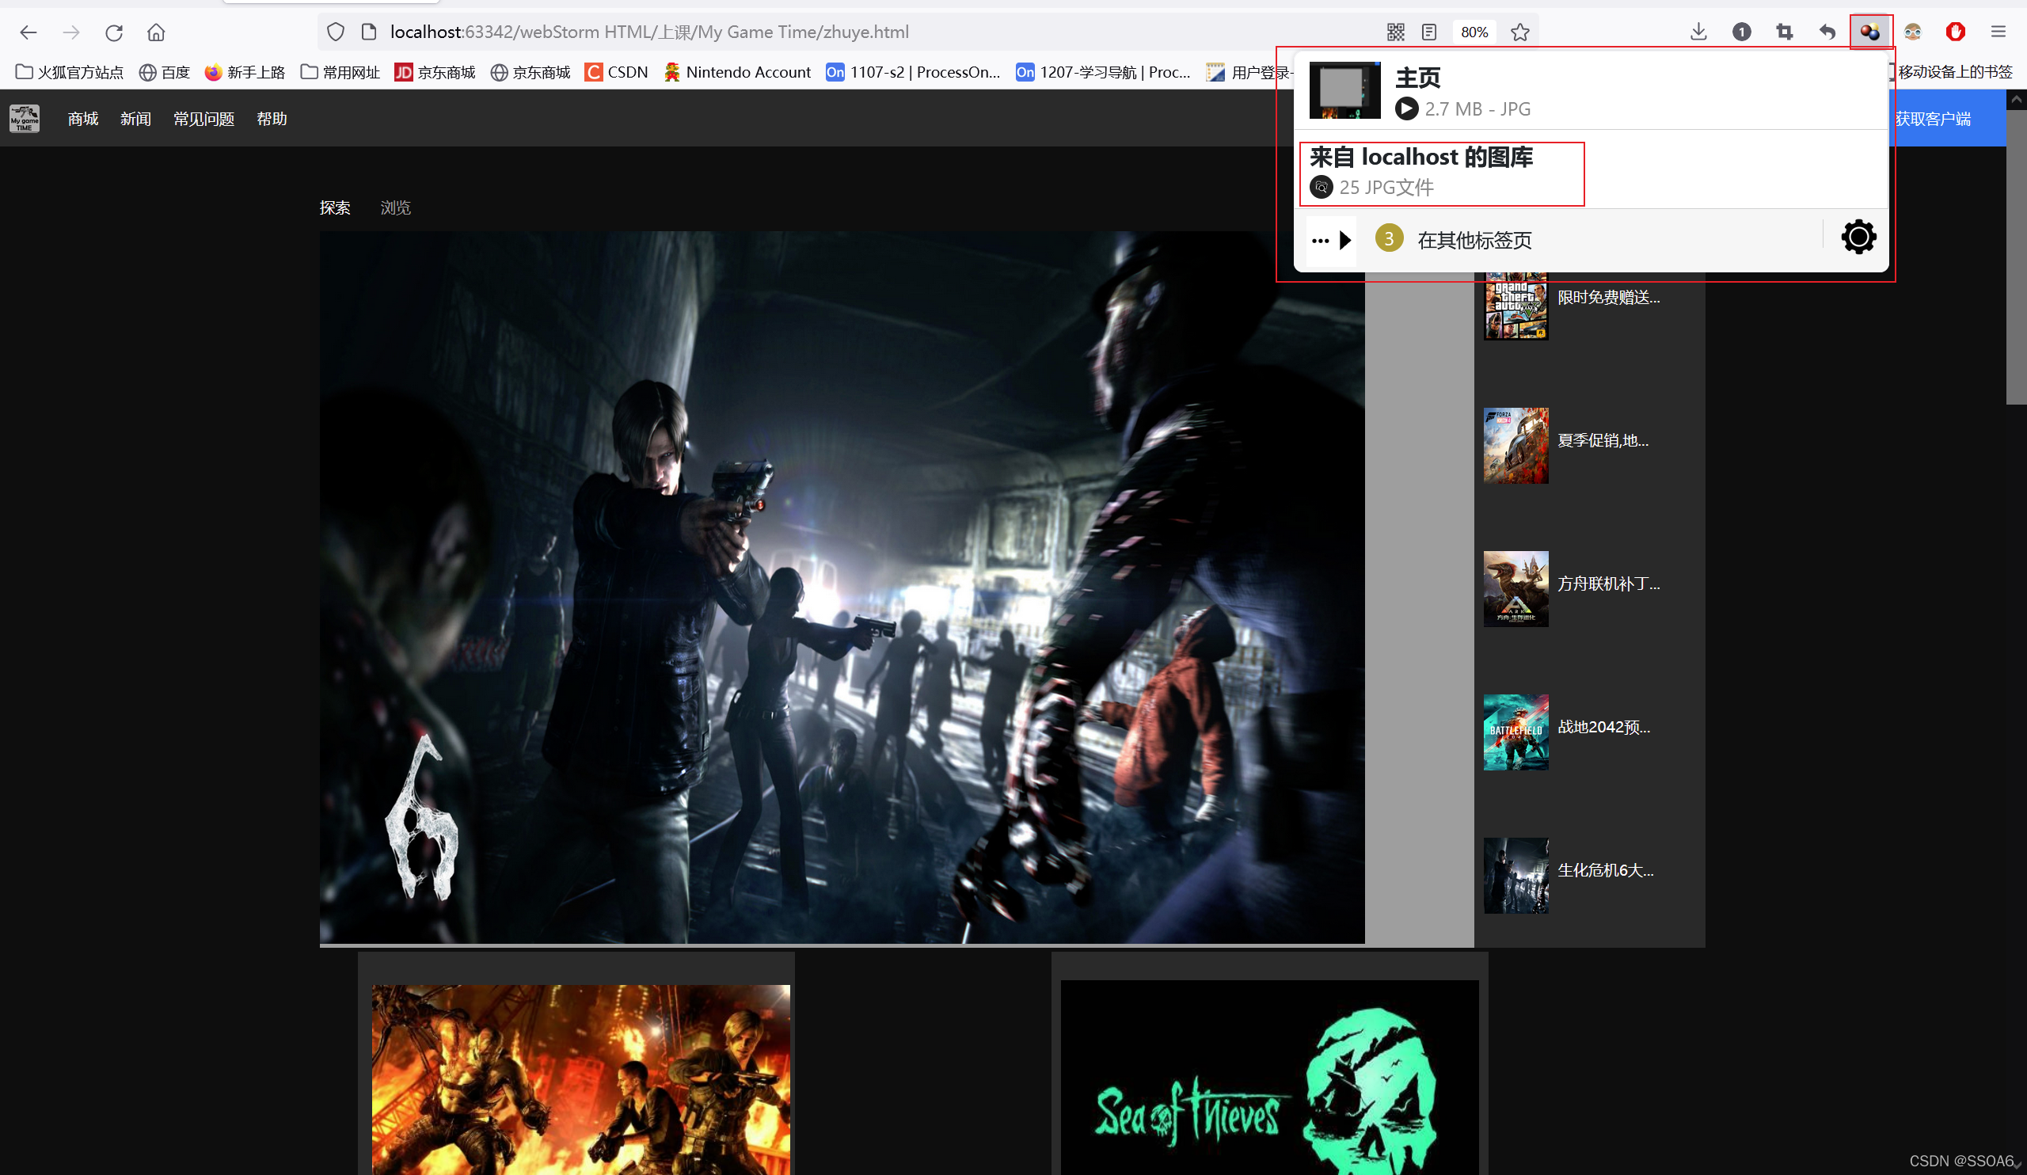Click the avatar face extension icon
The image size is (2027, 1175).
click(1913, 32)
